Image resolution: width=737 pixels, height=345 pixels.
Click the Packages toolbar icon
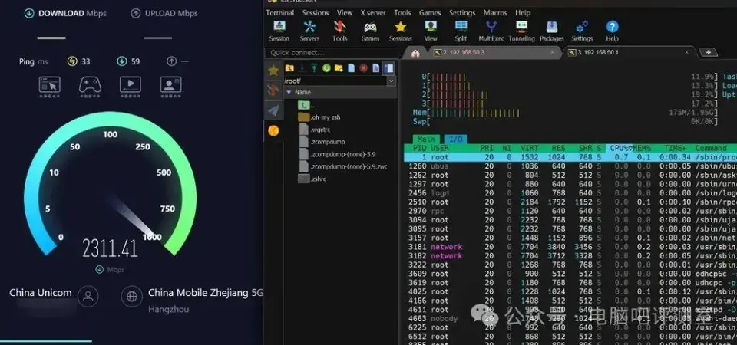point(552,31)
